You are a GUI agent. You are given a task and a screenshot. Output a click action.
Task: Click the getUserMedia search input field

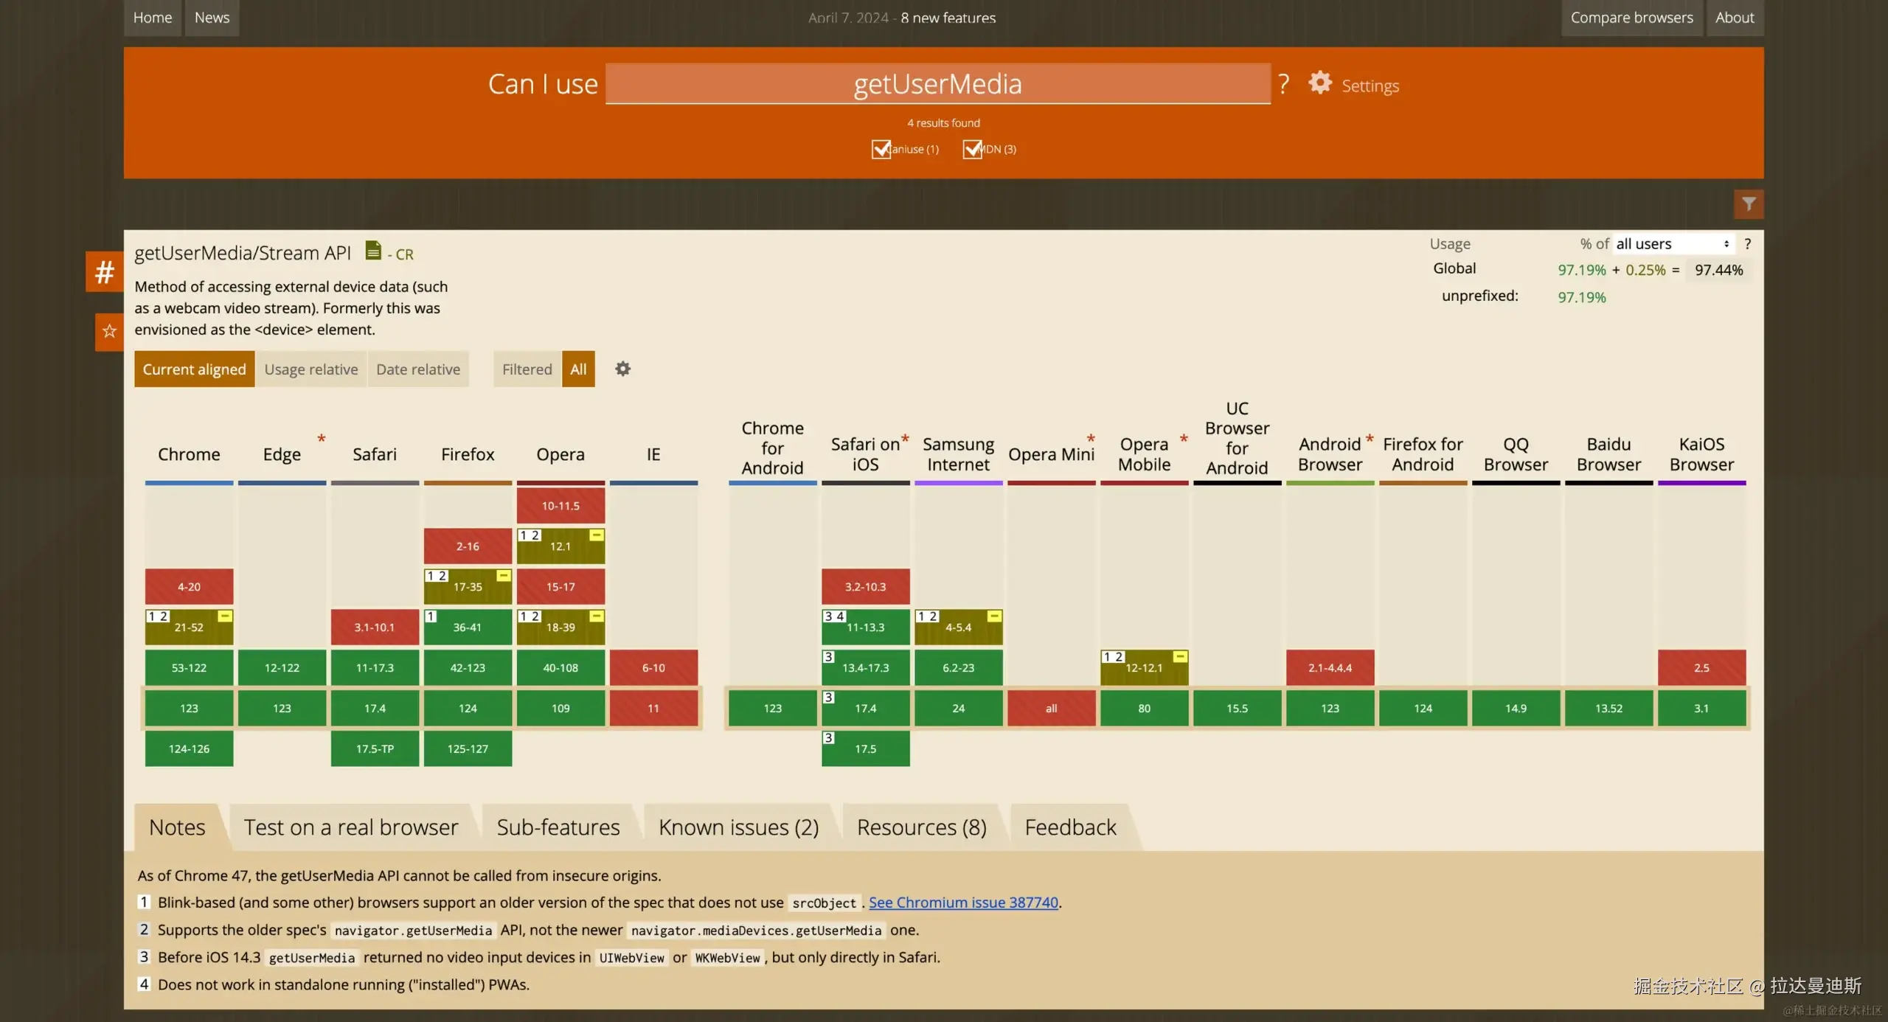point(937,84)
